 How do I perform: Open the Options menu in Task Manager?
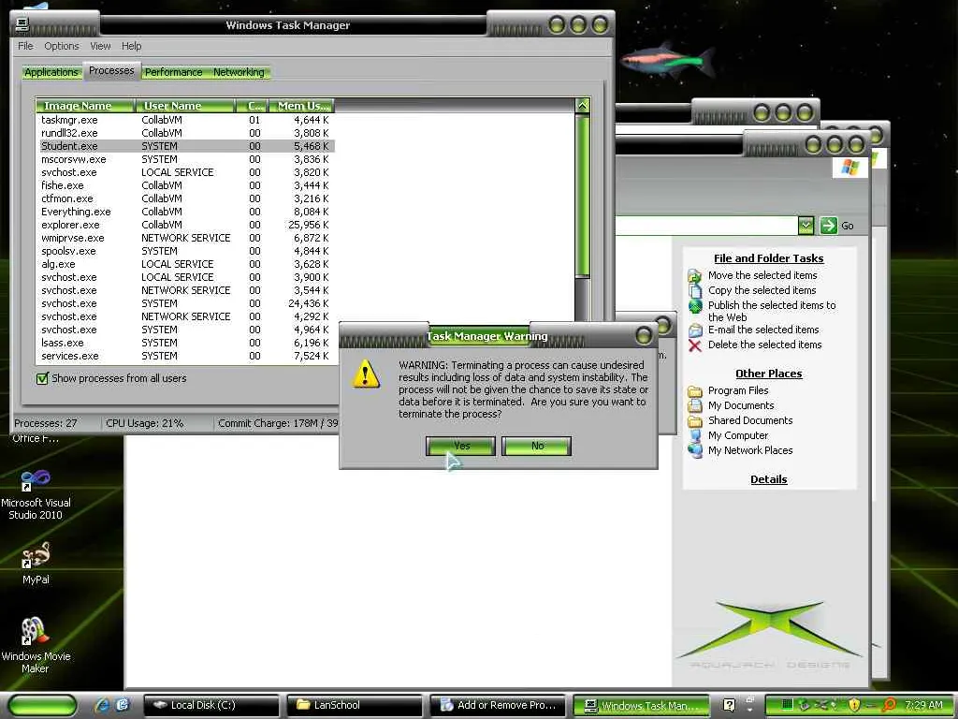pos(61,46)
